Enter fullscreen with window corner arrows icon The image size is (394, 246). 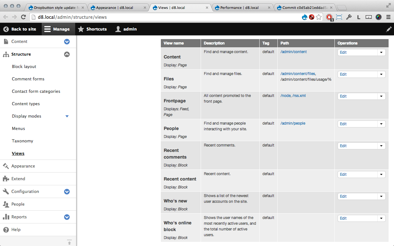tap(388, 5)
